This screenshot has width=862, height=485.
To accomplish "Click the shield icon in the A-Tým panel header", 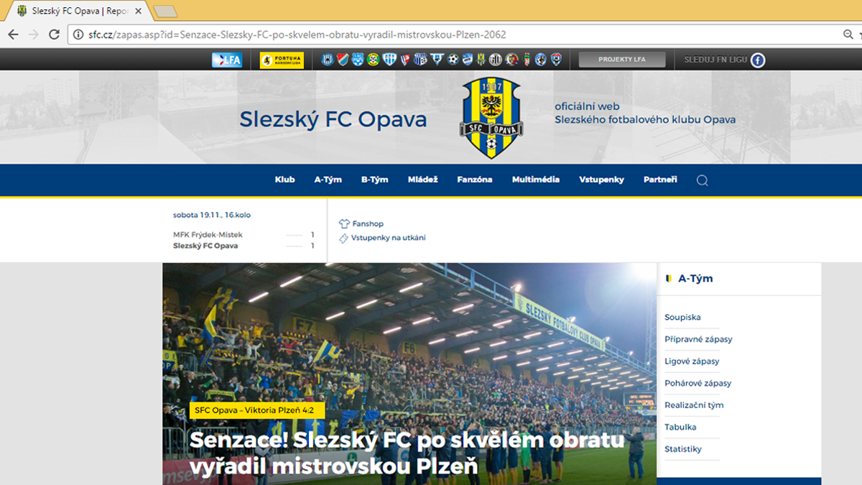I will click(x=668, y=278).
